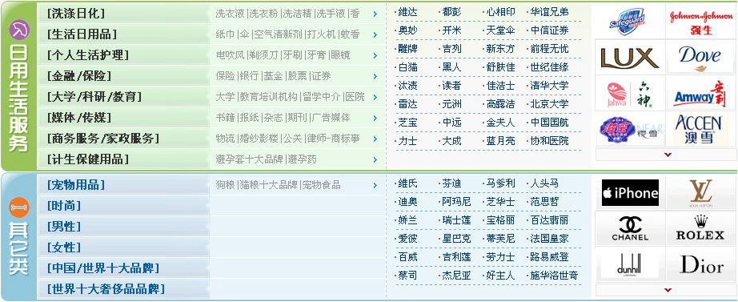Open the Rolex crown logo

(701, 229)
